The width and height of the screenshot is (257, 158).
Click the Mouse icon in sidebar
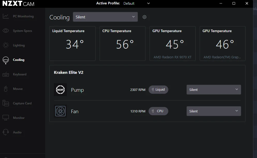pyautogui.click(x=6, y=89)
